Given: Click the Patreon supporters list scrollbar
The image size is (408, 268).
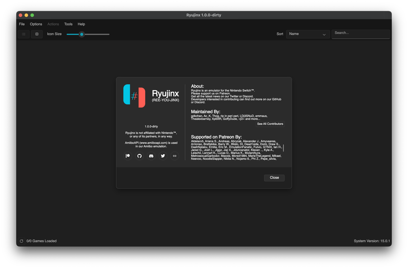Looking at the screenshot, I should [283, 148].
